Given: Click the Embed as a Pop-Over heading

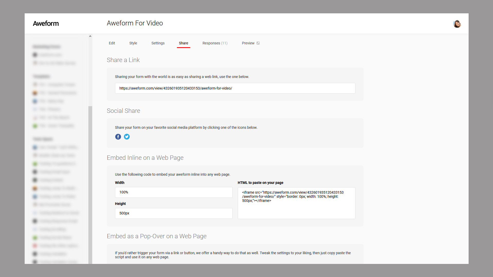Looking at the screenshot, I should tap(157, 236).
